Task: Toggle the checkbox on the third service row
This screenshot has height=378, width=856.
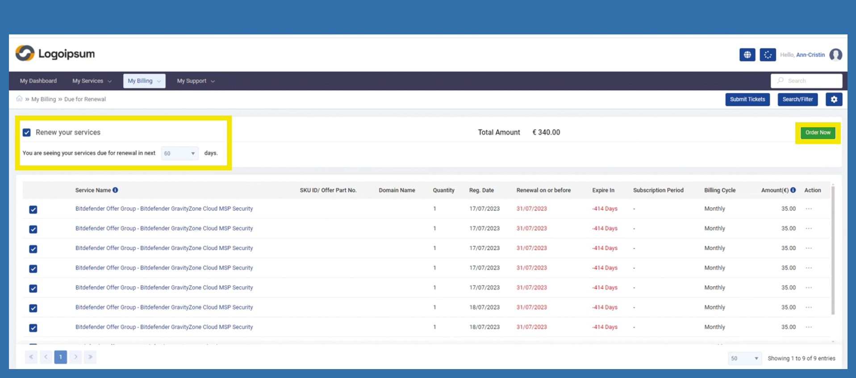Action: [33, 249]
